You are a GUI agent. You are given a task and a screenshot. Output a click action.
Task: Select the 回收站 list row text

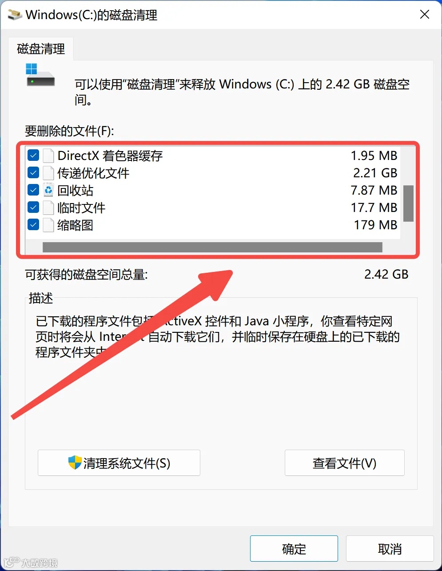pyautogui.click(x=76, y=190)
